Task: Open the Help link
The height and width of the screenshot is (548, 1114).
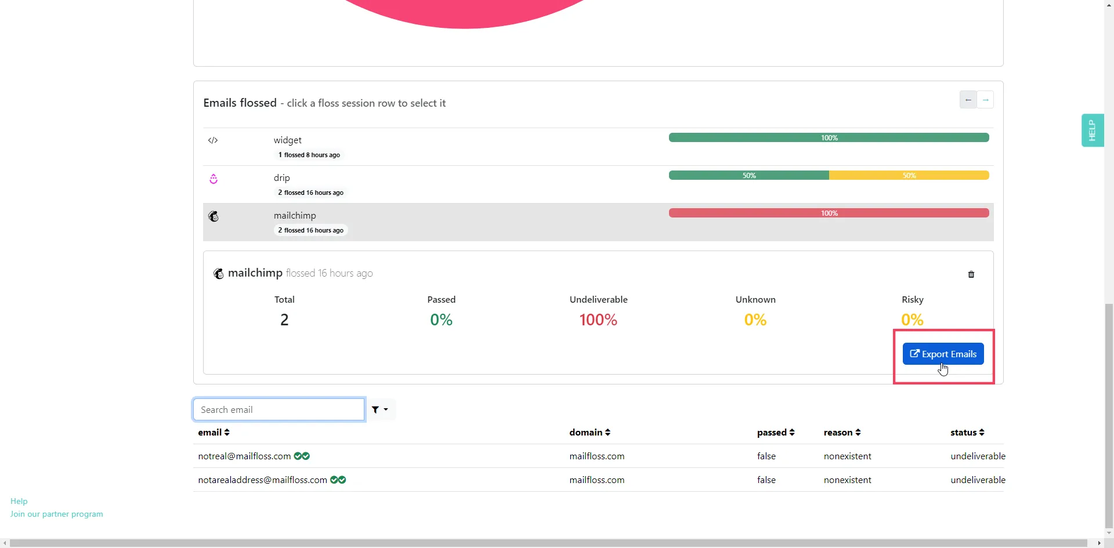Action: click(19, 501)
